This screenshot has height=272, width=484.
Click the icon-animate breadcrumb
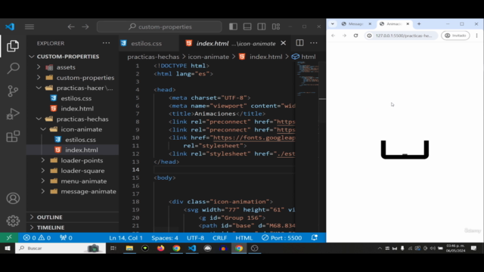point(209,57)
